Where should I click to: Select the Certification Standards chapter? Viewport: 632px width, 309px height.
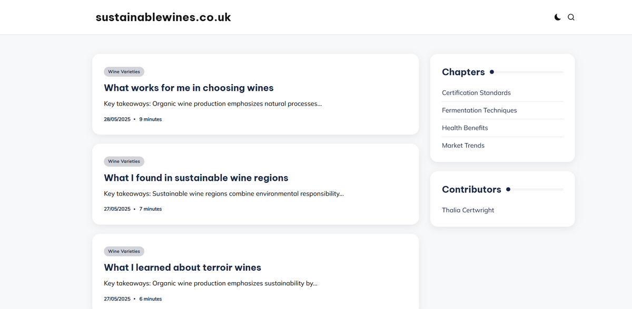[x=476, y=93]
